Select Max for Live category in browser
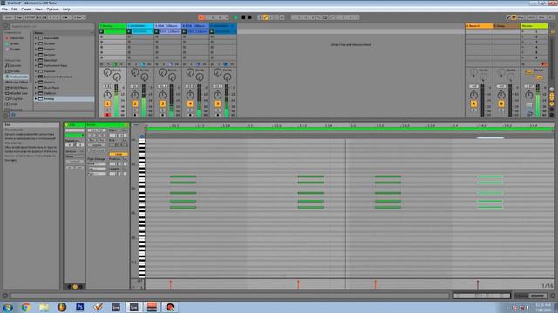 point(17,93)
